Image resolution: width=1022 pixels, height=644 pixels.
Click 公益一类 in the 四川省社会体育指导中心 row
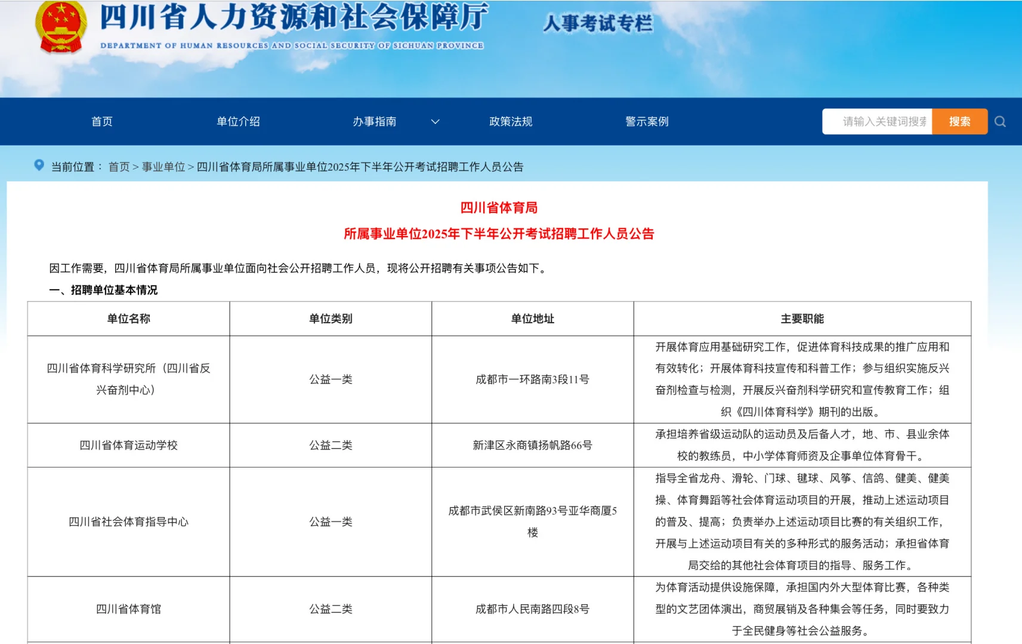click(331, 522)
